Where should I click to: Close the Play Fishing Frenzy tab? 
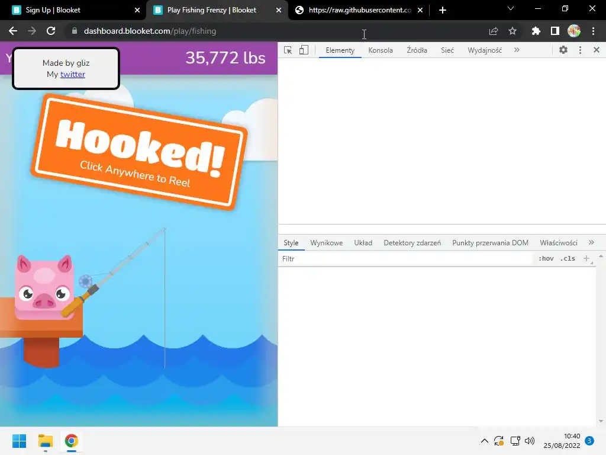[x=279, y=10]
